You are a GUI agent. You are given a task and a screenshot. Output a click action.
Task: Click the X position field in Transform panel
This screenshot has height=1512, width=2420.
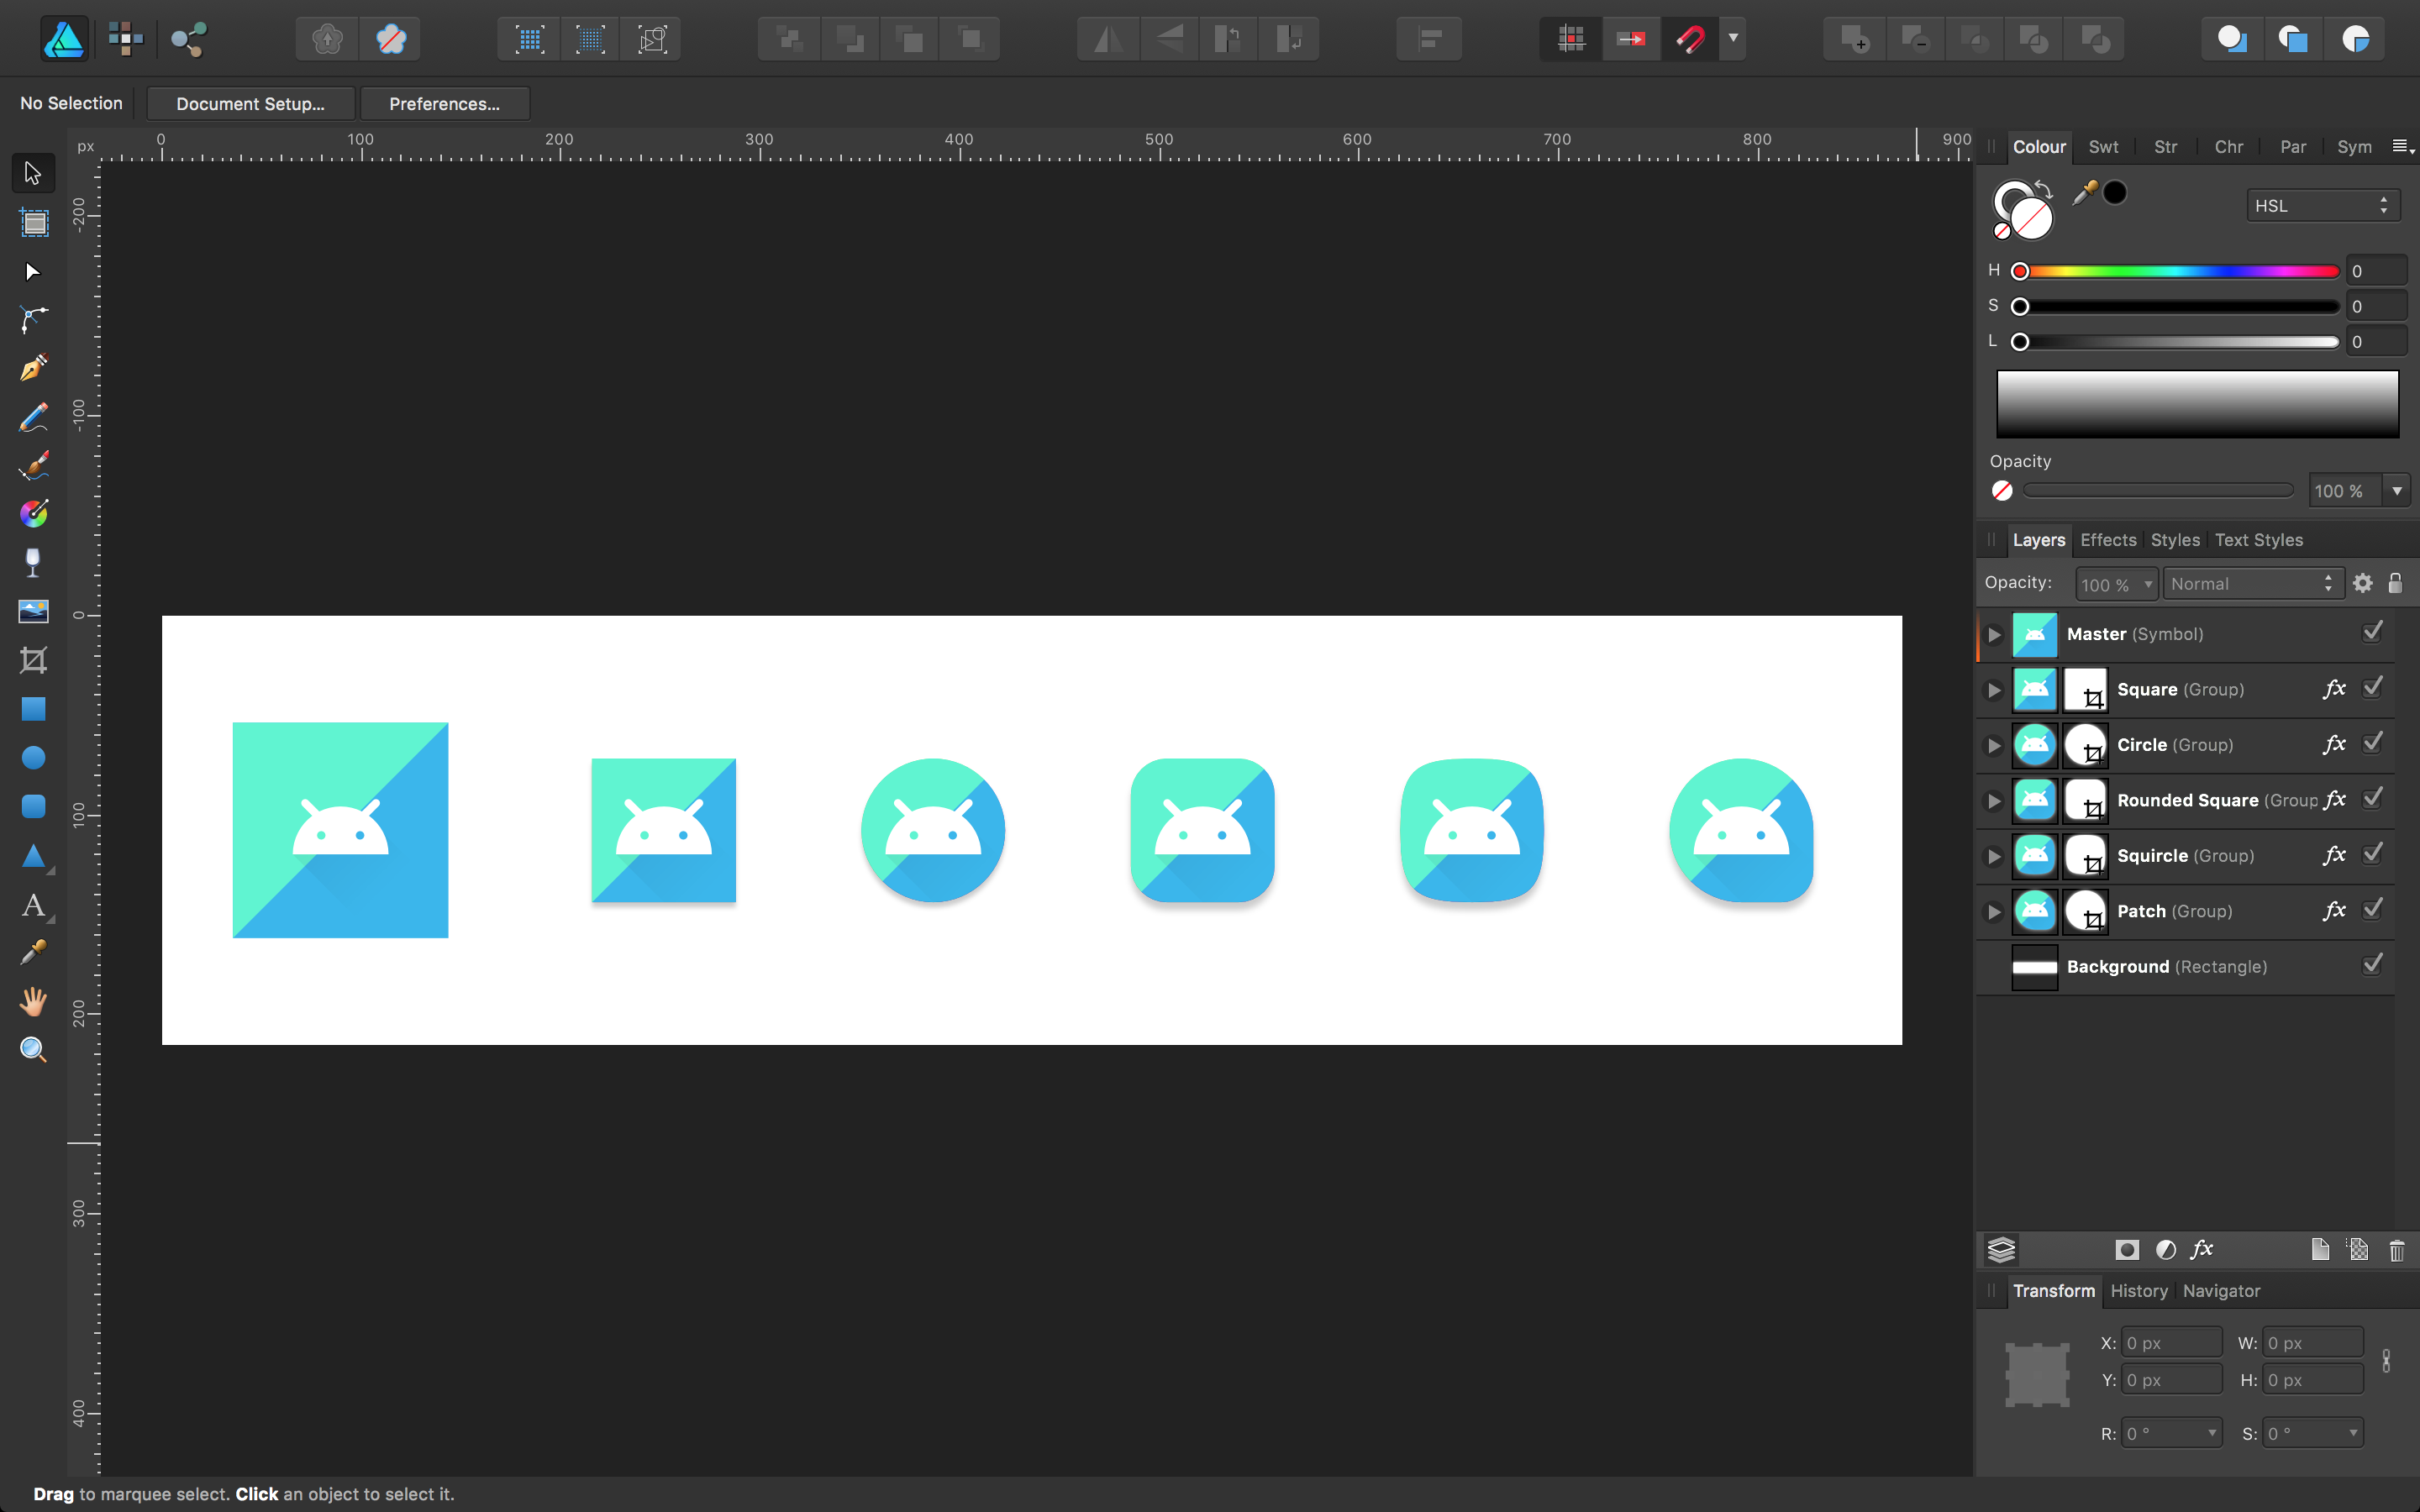pyautogui.click(x=2170, y=1341)
